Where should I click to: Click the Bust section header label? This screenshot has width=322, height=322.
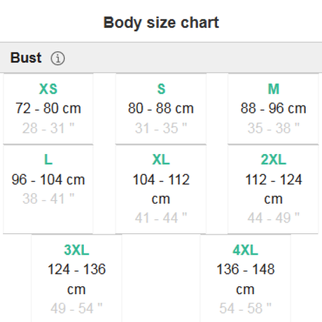point(26,57)
